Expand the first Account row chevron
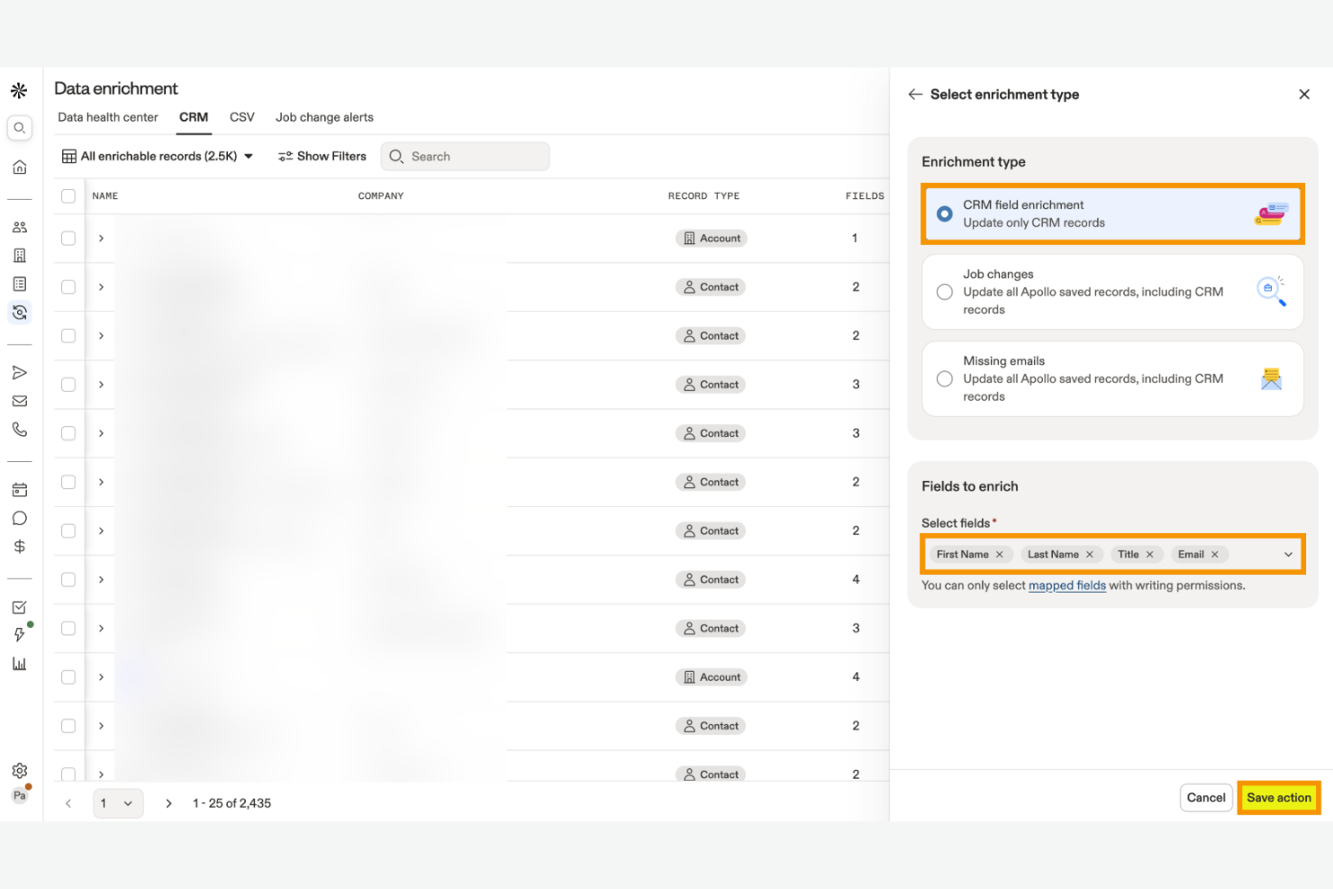The image size is (1333, 889). (x=101, y=238)
